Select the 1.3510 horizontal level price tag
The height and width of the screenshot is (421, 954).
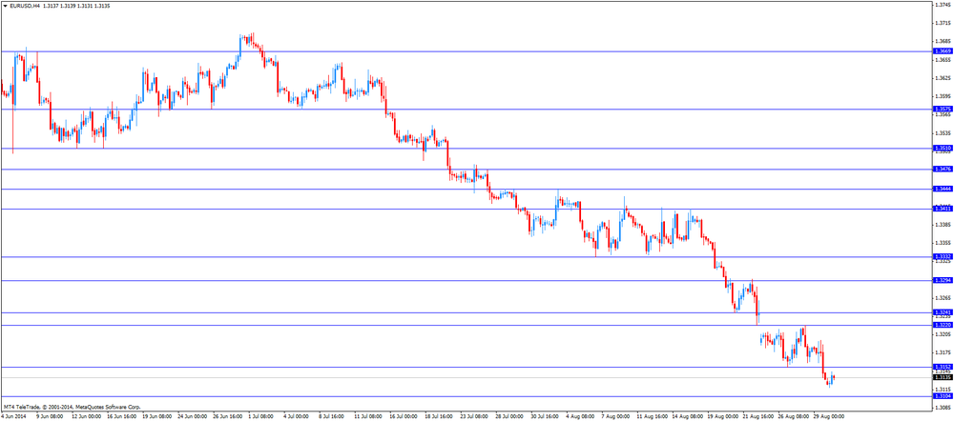pyautogui.click(x=942, y=149)
